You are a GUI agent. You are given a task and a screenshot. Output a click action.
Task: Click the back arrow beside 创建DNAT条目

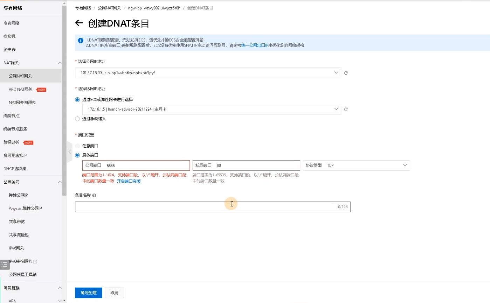click(79, 23)
